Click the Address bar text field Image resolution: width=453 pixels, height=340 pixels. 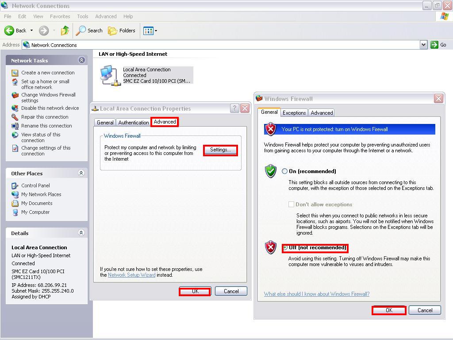[221, 45]
